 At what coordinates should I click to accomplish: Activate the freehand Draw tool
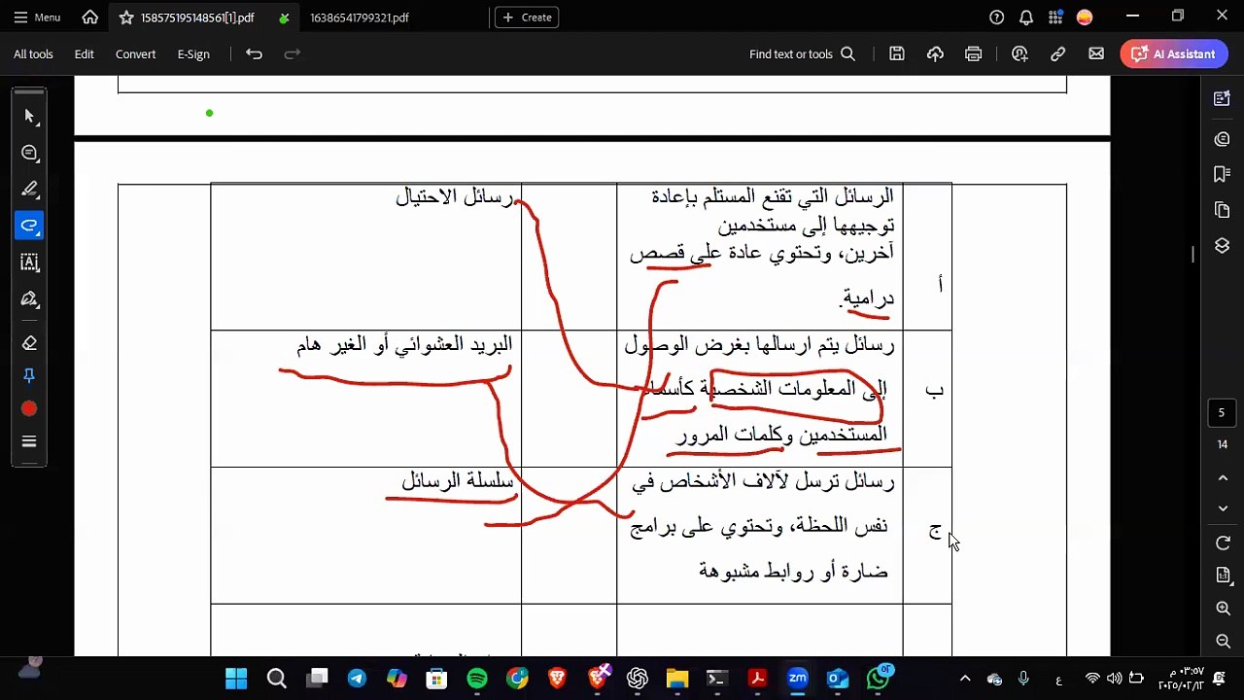pyautogui.click(x=29, y=226)
